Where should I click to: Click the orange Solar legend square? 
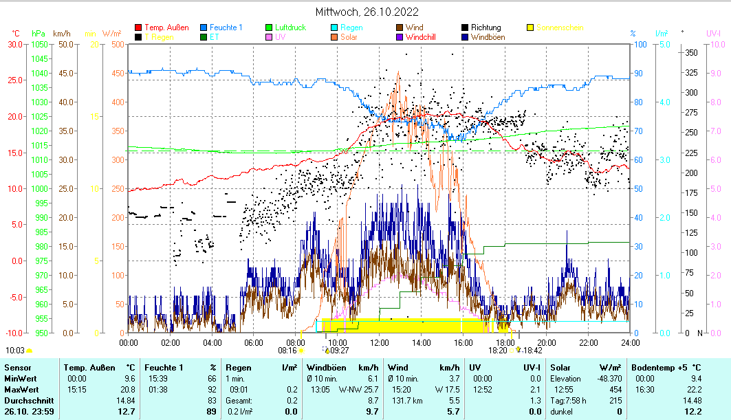pos(334,37)
